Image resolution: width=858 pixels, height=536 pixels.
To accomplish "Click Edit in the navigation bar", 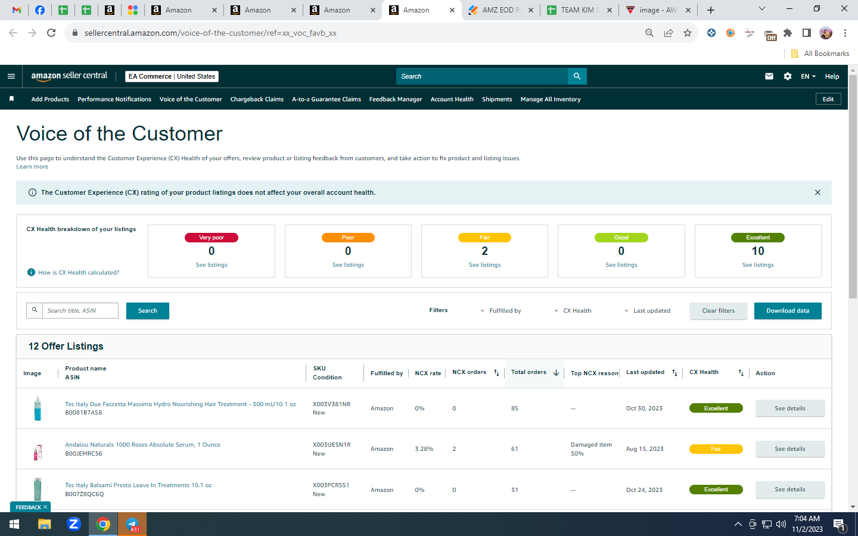I will tap(828, 99).
